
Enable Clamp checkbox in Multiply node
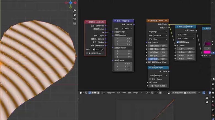pos(150,79)
